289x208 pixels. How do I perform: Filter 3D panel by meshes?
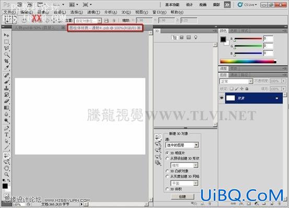pos(181,38)
